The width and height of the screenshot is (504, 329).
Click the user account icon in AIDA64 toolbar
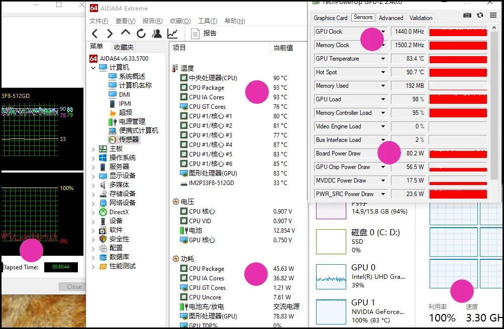[x=157, y=33]
